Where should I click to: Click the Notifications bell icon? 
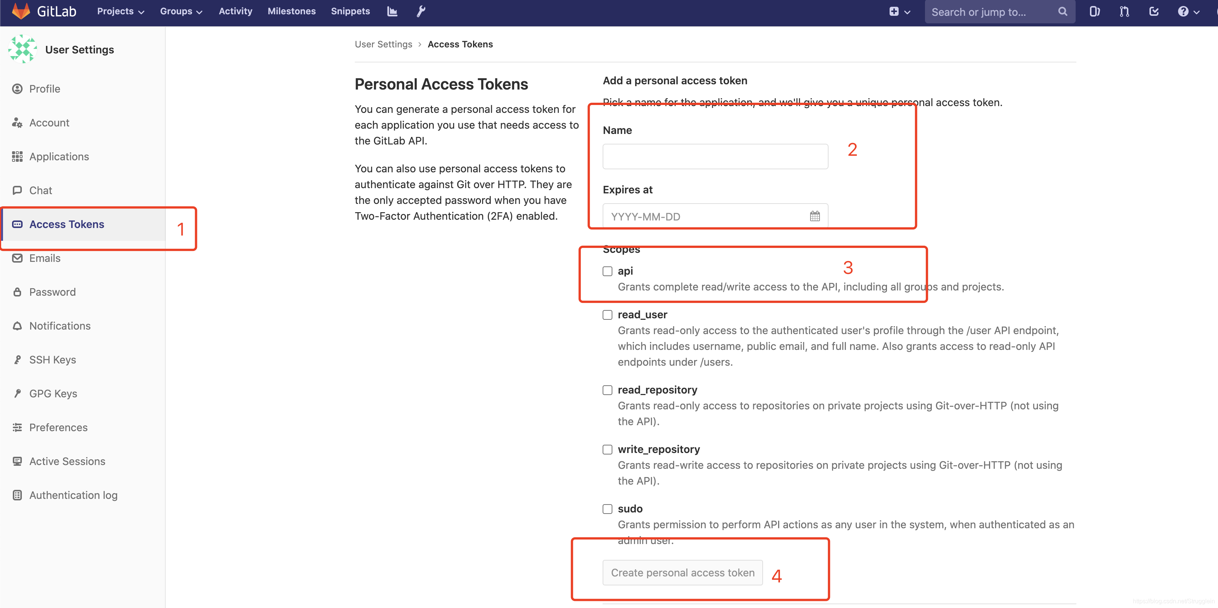17,326
